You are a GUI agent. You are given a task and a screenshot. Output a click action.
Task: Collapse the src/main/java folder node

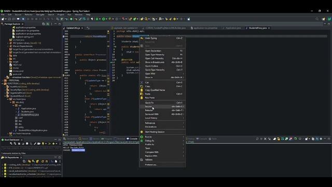(x=8, y=99)
